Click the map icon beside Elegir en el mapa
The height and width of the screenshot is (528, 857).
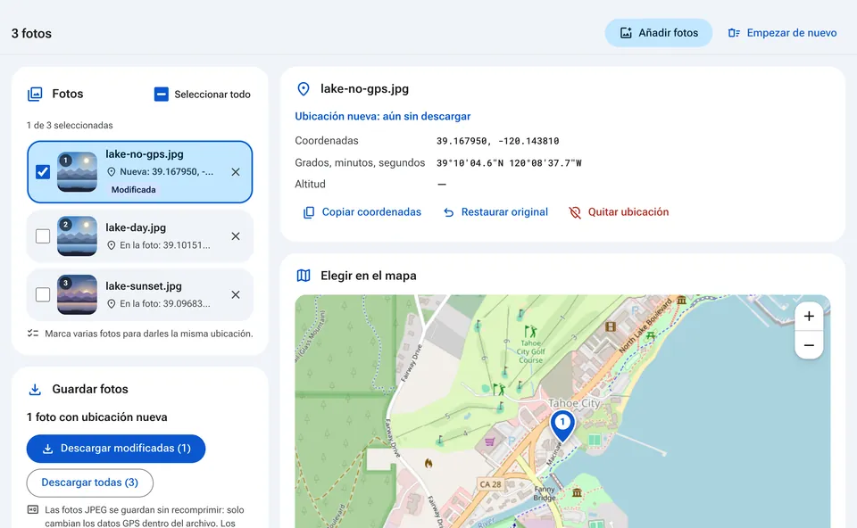[x=304, y=276]
